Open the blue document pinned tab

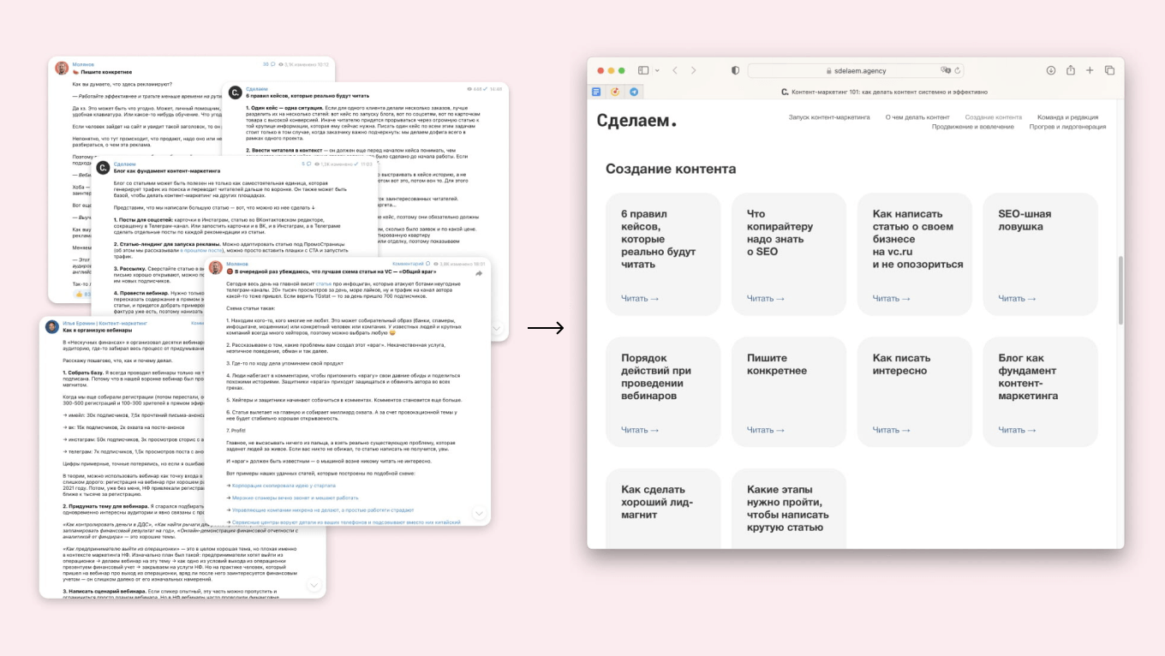coord(597,92)
